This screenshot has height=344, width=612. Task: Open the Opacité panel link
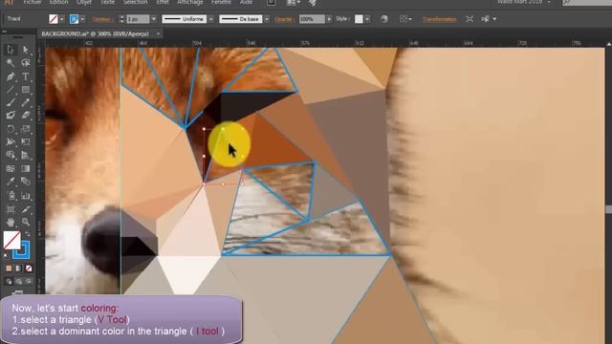click(x=284, y=19)
